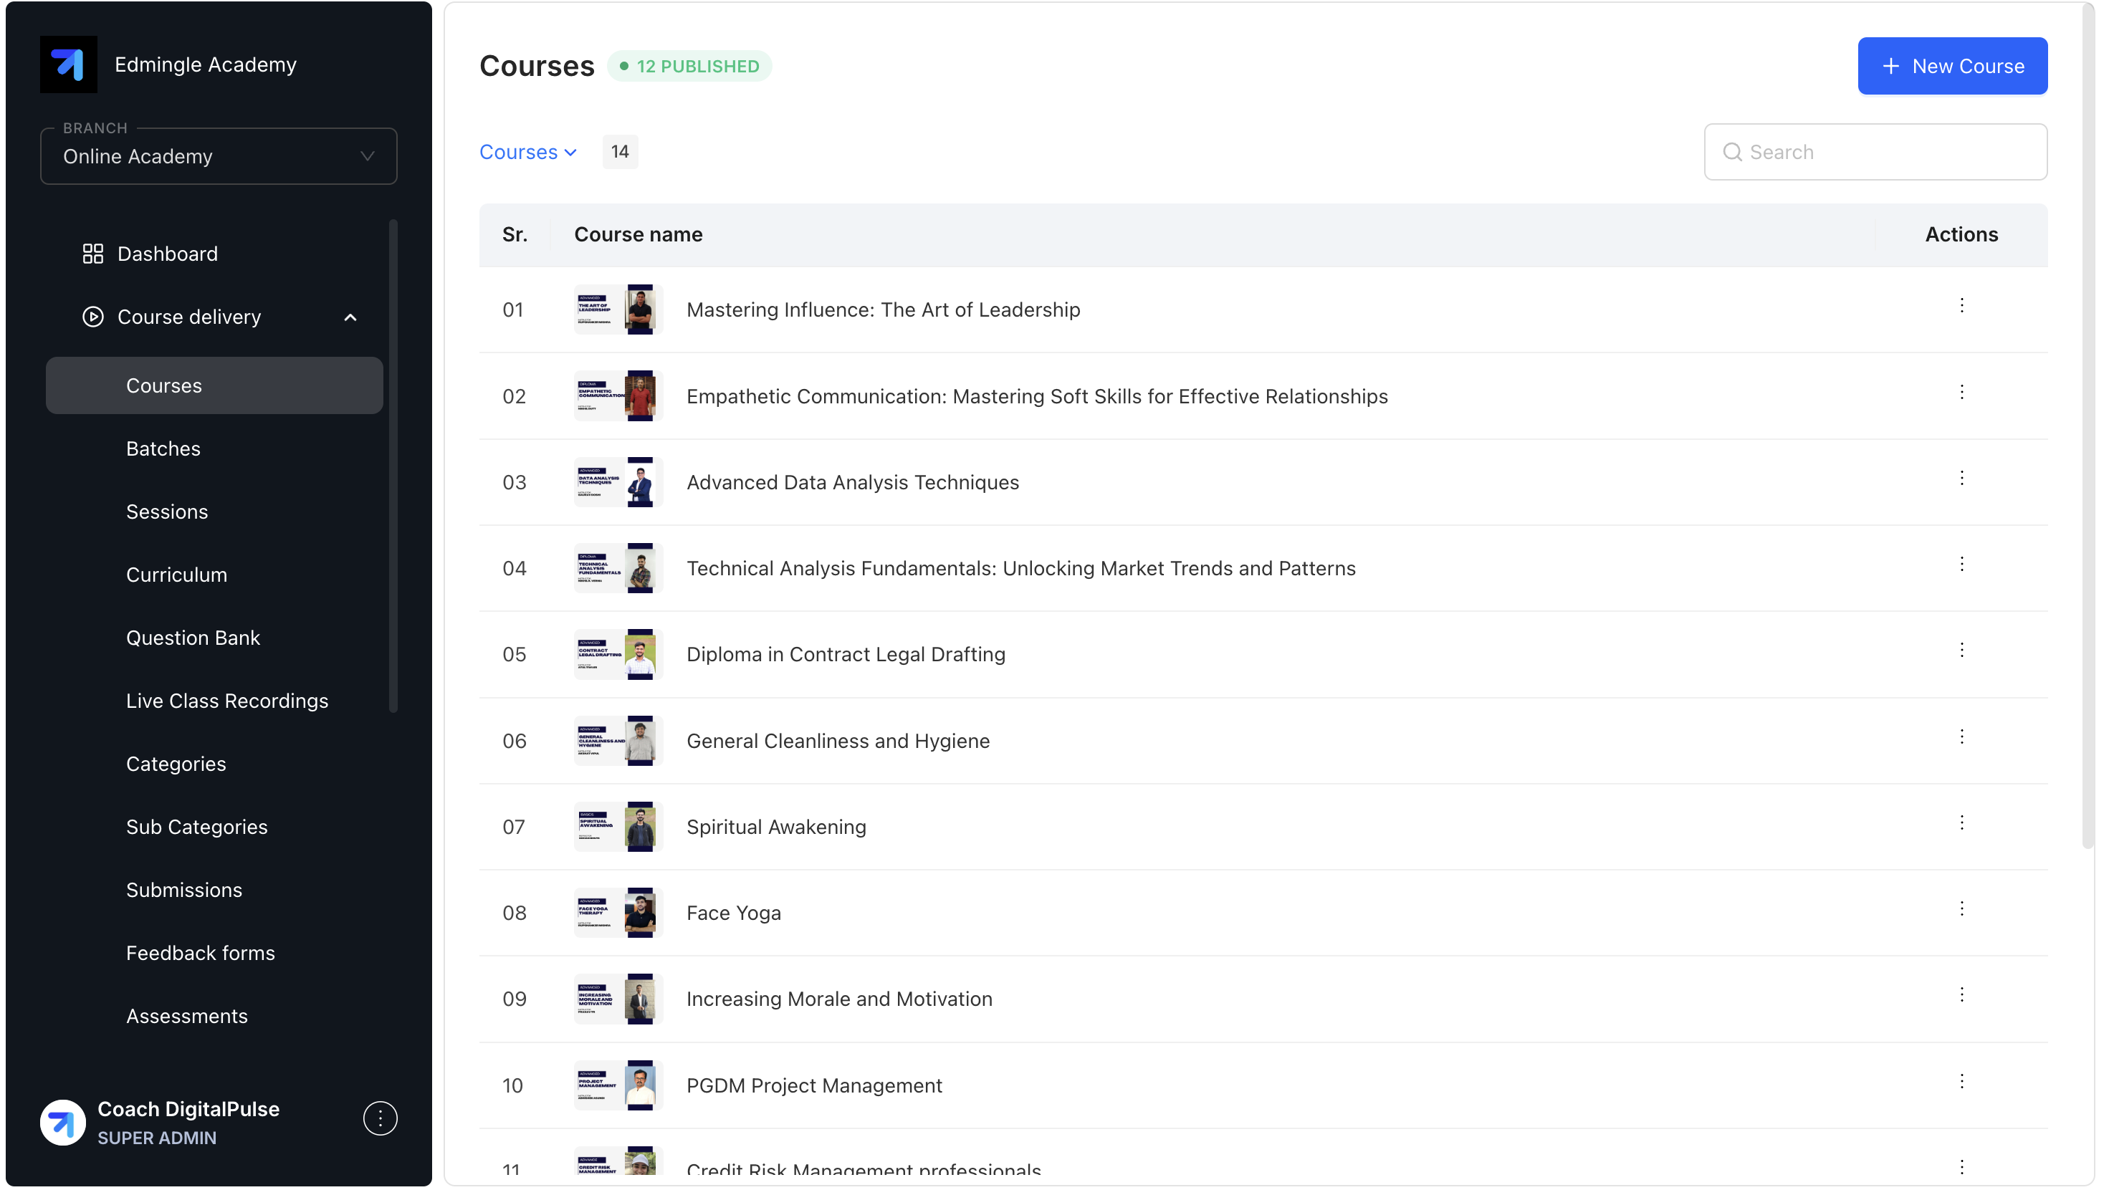The height and width of the screenshot is (1195, 2104).
Task: Open three-dot menu for Face Yoga row
Action: 1961,908
